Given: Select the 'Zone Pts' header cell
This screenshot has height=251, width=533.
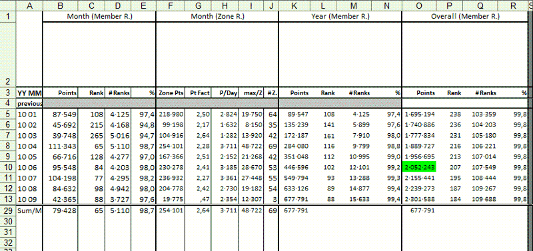Looking at the screenshot, I should tap(171, 93).
